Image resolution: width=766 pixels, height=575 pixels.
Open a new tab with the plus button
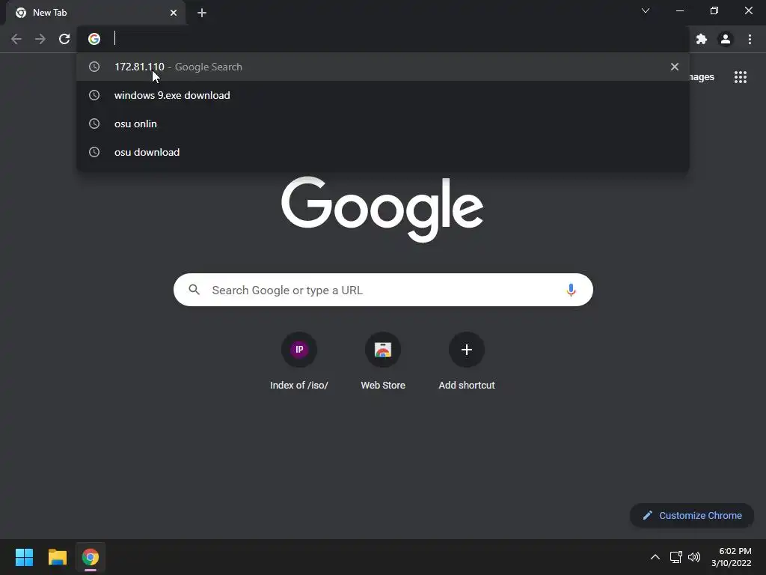tap(202, 13)
